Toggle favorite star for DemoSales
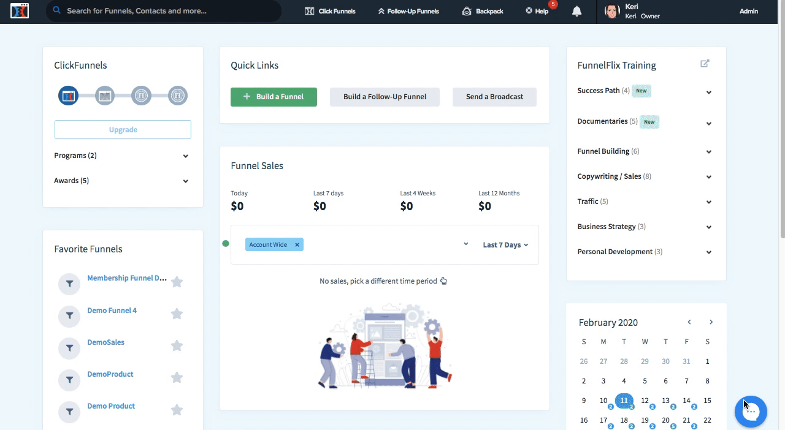This screenshot has height=430, width=785. click(x=177, y=345)
